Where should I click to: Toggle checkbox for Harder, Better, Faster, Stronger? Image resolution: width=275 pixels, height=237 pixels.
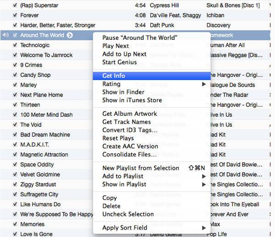[x=15, y=25]
